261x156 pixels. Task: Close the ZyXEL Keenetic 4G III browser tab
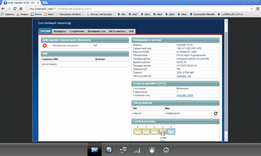[38, 3]
